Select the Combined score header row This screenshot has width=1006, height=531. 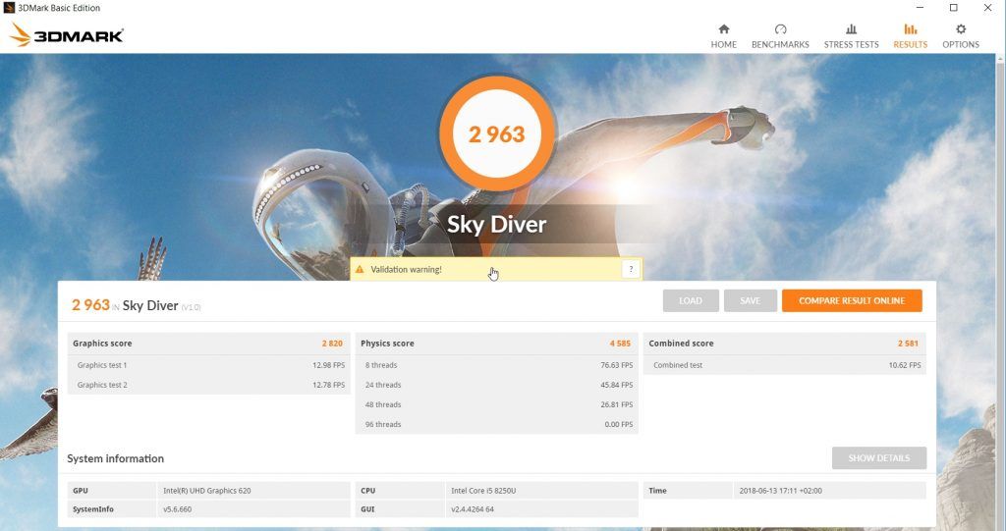coord(784,344)
